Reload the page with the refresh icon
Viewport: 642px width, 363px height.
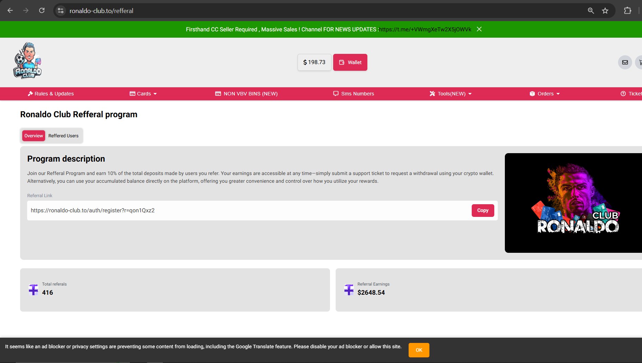click(x=42, y=11)
